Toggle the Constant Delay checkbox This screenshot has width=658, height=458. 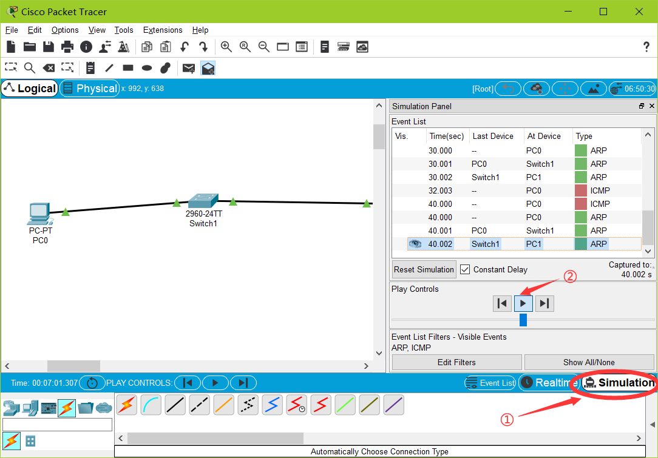(465, 269)
